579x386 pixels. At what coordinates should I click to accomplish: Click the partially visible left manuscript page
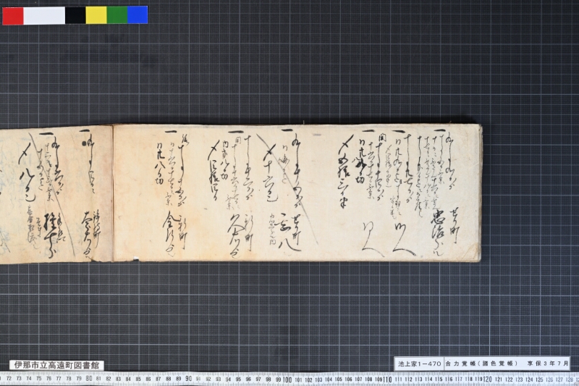56,195
